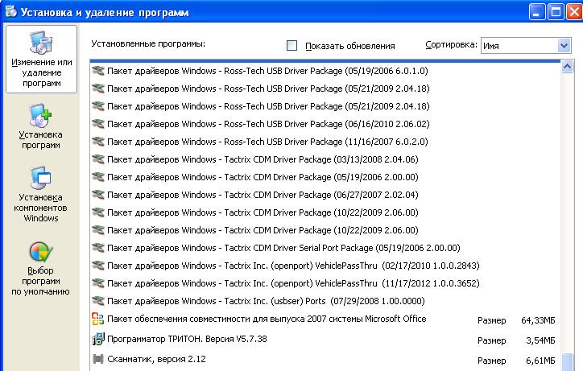
Task: Open Установка компонентов Windows icon
Action: tap(40, 178)
